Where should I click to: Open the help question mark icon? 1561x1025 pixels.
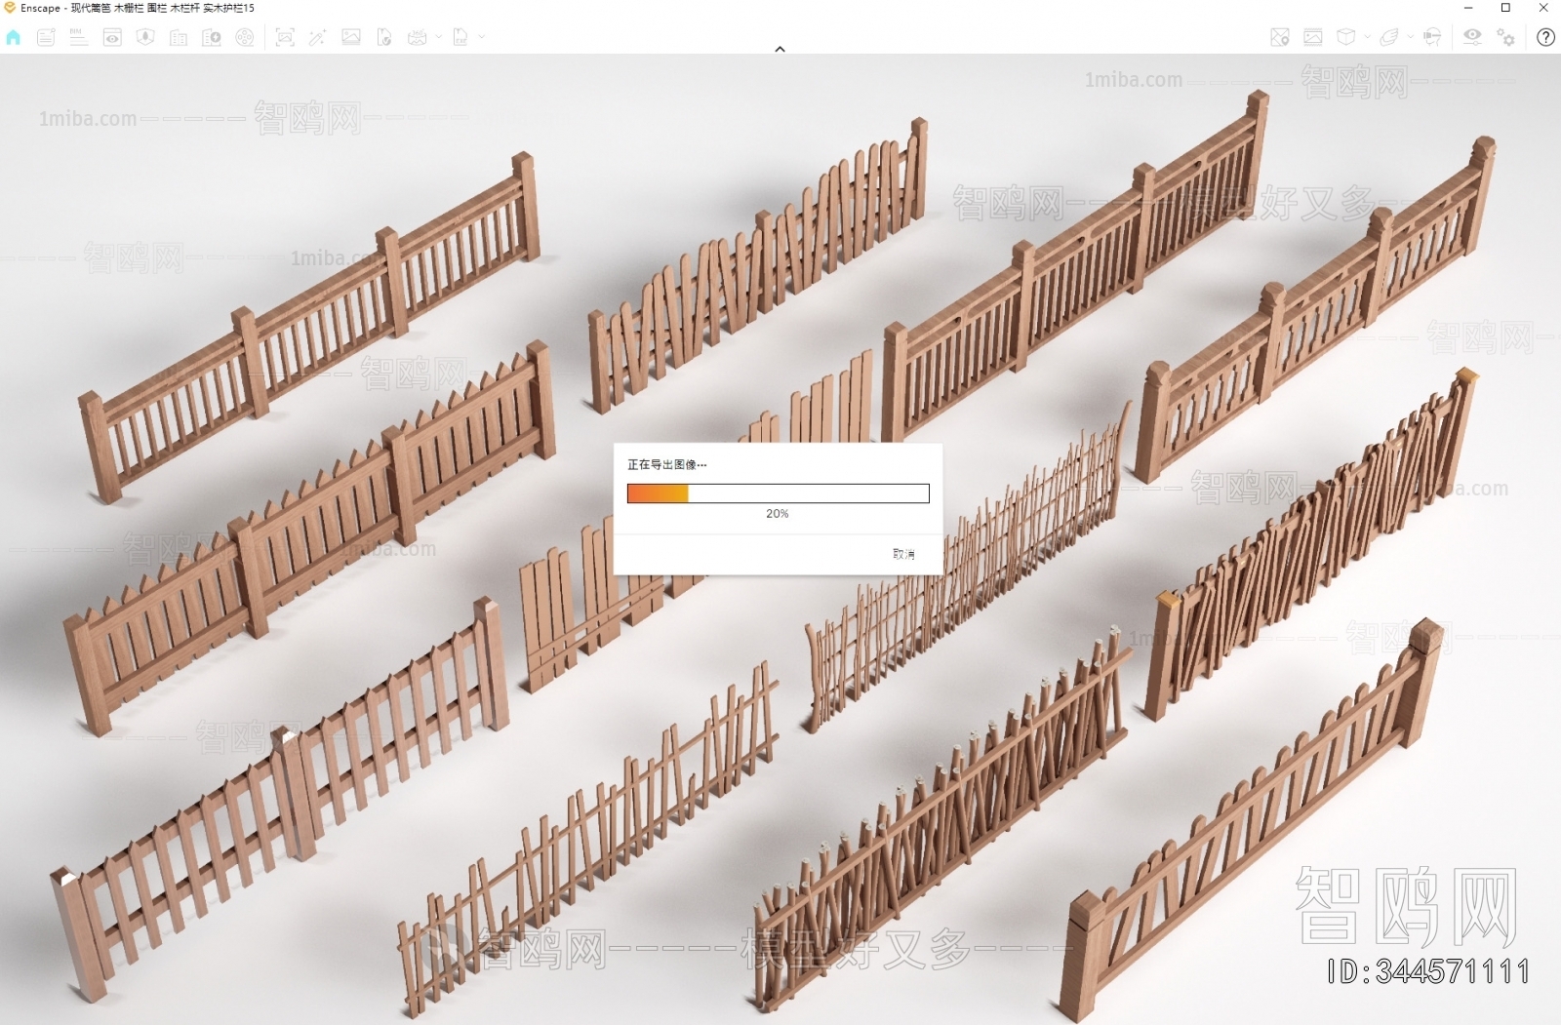[1545, 38]
